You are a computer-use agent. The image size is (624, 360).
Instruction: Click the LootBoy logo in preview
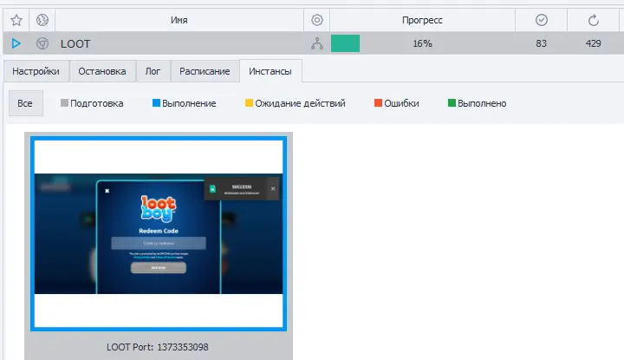click(x=158, y=209)
